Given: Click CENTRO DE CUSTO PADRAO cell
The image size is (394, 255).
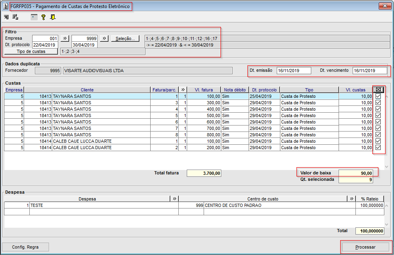Looking at the screenshot, I should [280, 205].
